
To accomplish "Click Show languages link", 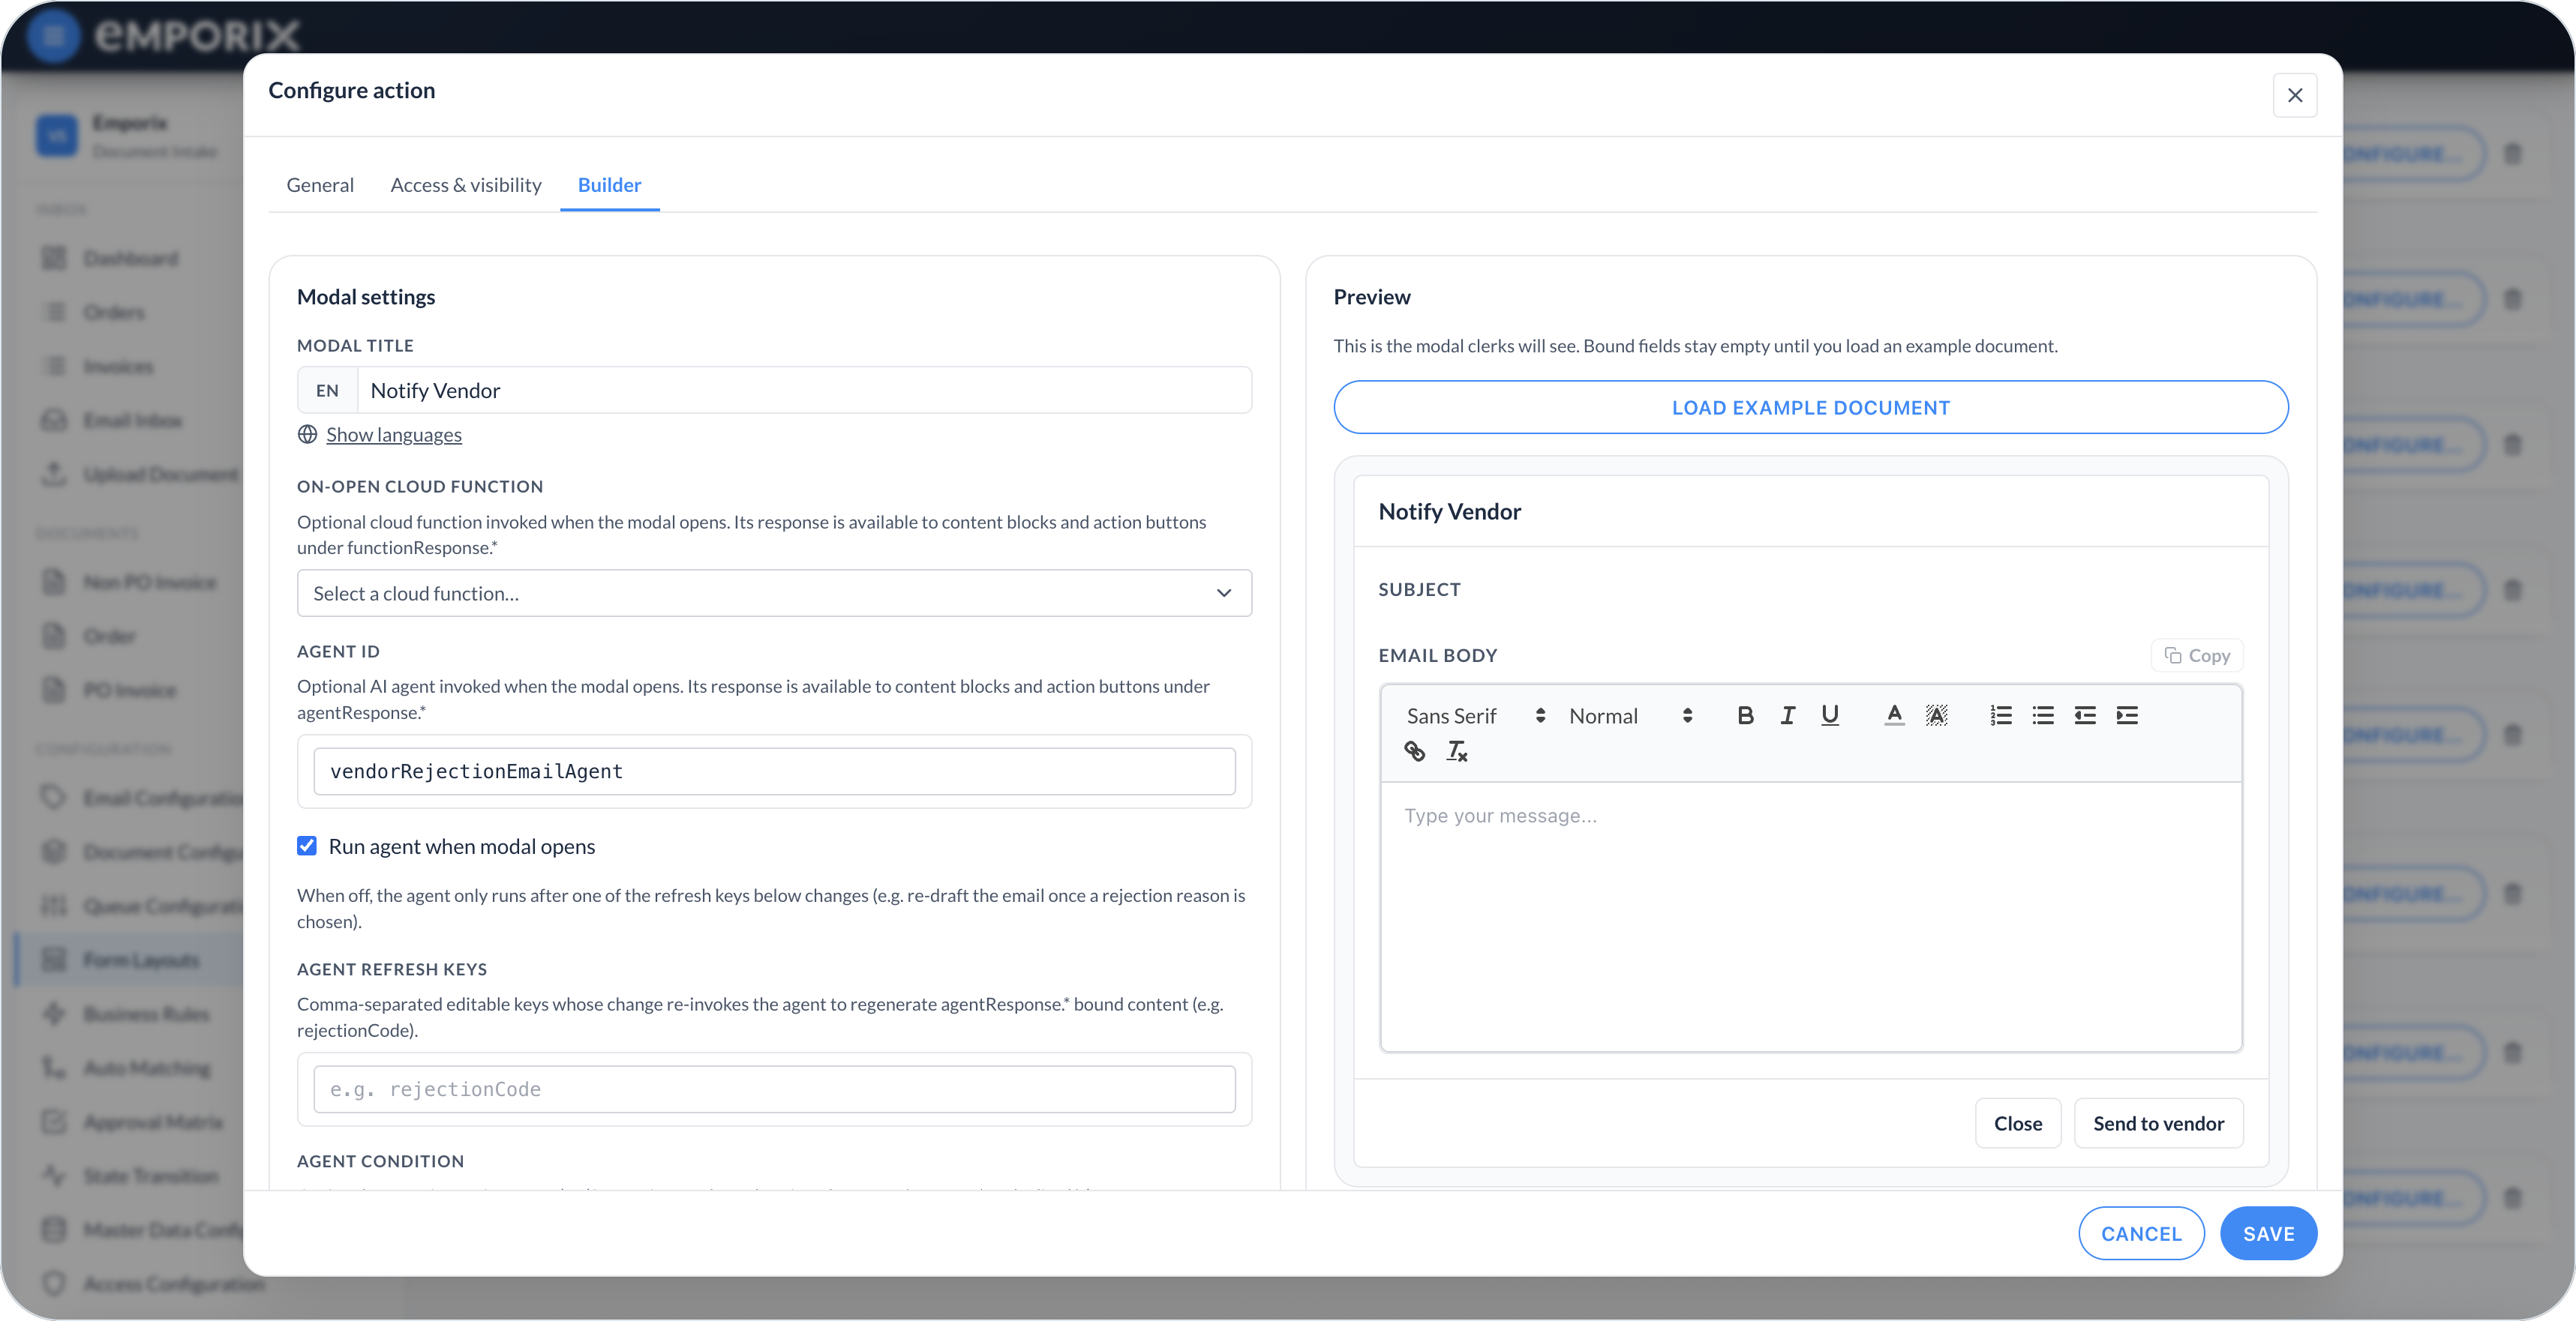I will 394,435.
